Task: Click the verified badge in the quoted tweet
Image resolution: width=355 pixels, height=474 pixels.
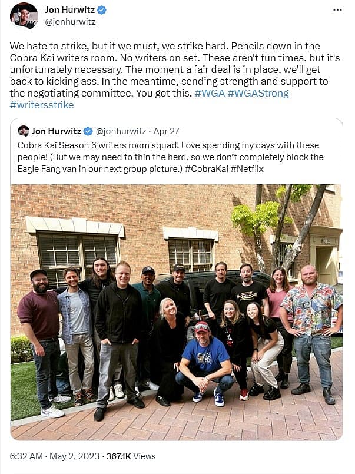Action: point(88,131)
